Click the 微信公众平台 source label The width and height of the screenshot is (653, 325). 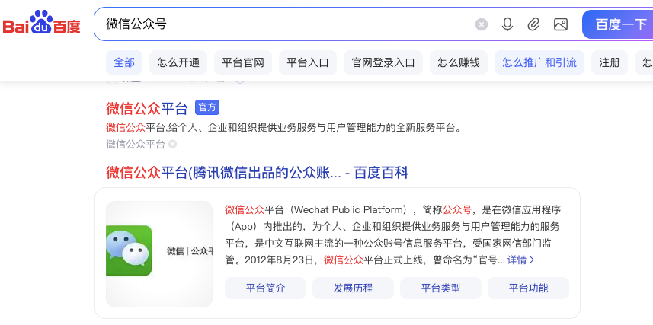click(x=136, y=145)
